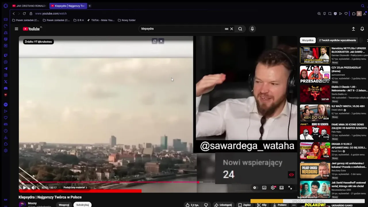The width and height of the screenshot is (368, 207).
Task: Open player settings gear
Action: pyautogui.click(x=273, y=188)
